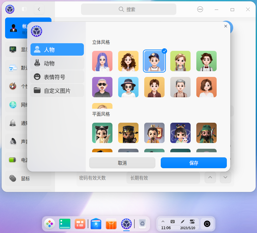Open the launcher from the dock

point(50,224)
